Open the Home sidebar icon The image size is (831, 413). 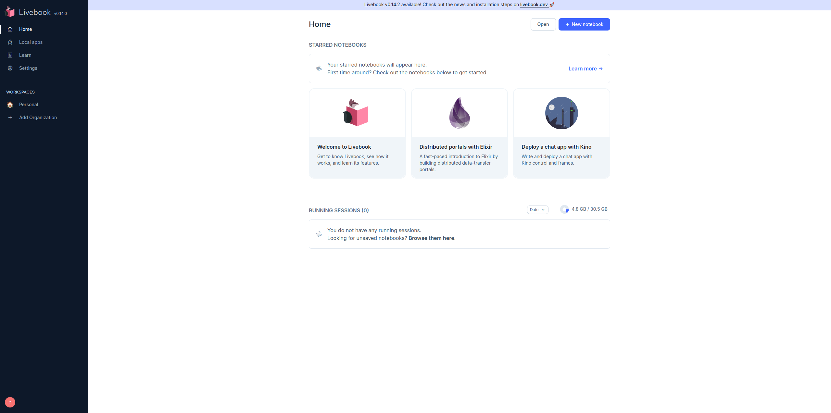coord(10,29)
